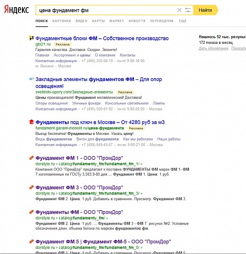Open Закладные элементы фундаментов ФМ ad title
Image resolution: width=246 pixels, height=254 pixels.
pyautogui.click(x=99, y=82)
